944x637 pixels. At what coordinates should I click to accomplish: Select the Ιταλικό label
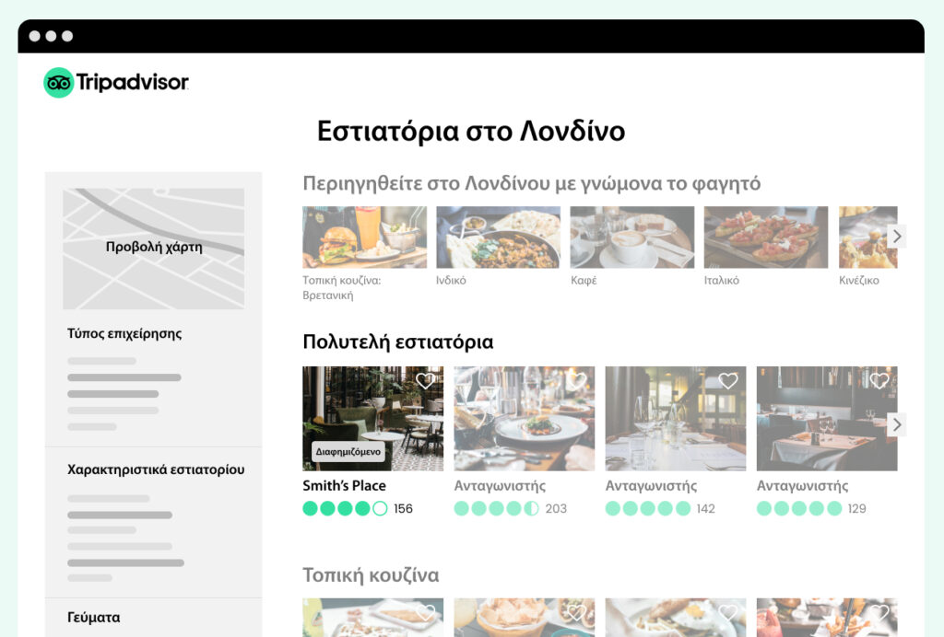tap(722, 280)
